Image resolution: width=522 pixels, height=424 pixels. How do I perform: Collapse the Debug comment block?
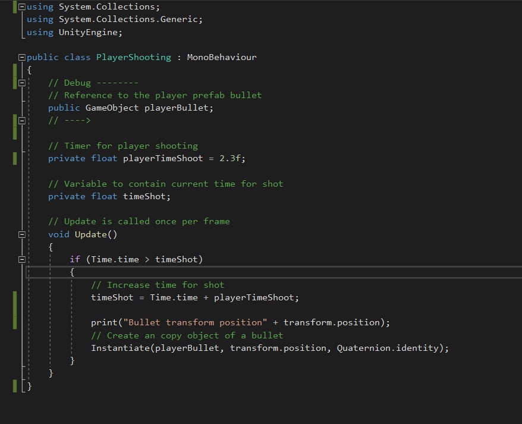[22, 83]
